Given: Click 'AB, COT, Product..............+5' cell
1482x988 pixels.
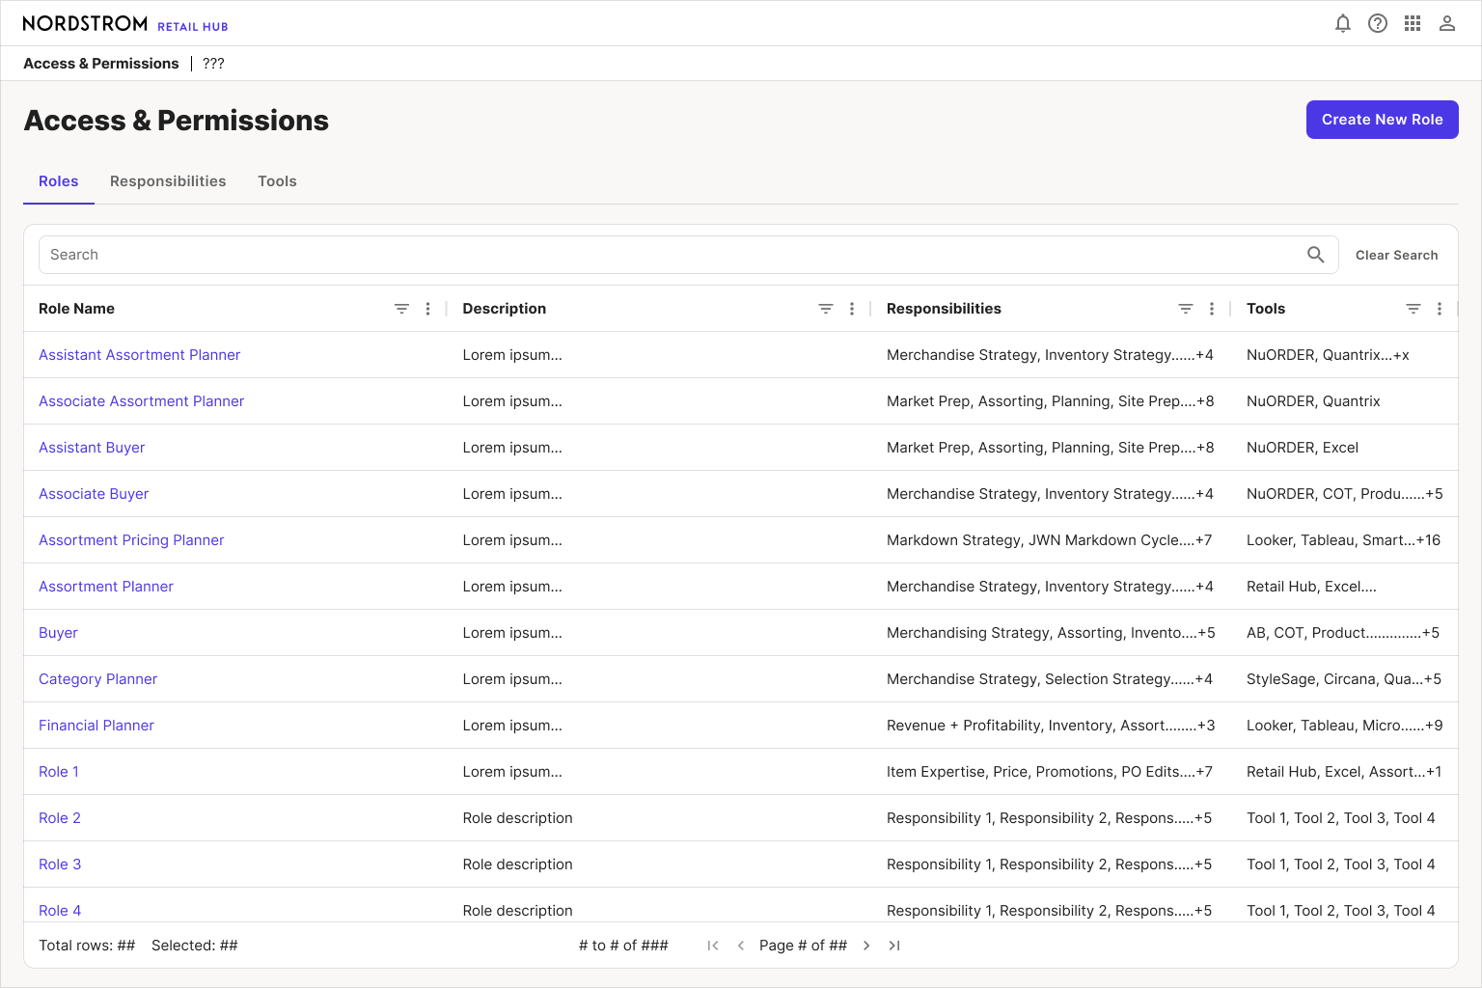Looking at the screenshot, I should click(1343, 633).
